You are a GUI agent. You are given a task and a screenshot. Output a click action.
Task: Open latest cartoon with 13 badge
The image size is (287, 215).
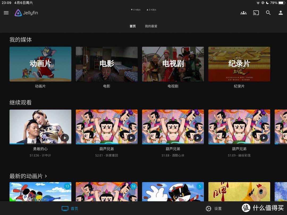(40, 192)
